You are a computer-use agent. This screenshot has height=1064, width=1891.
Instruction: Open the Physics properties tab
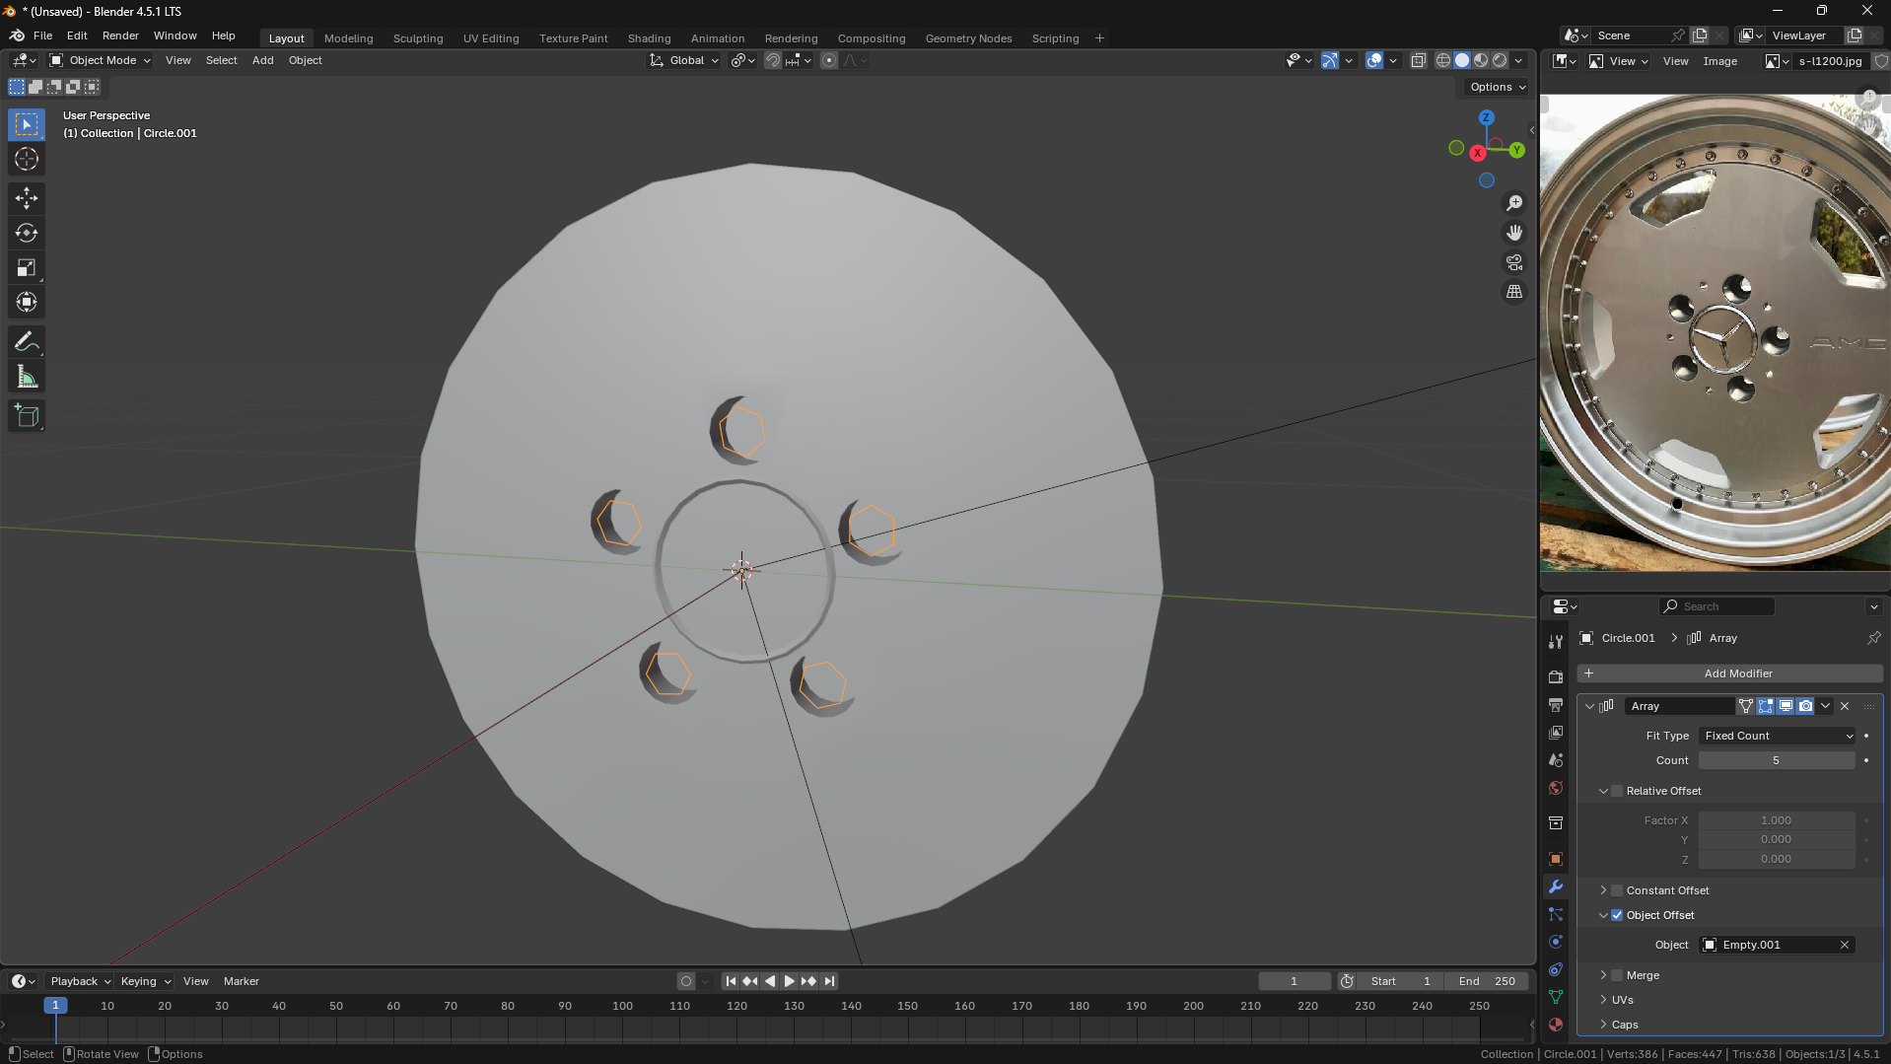(x=1556, y=942)
